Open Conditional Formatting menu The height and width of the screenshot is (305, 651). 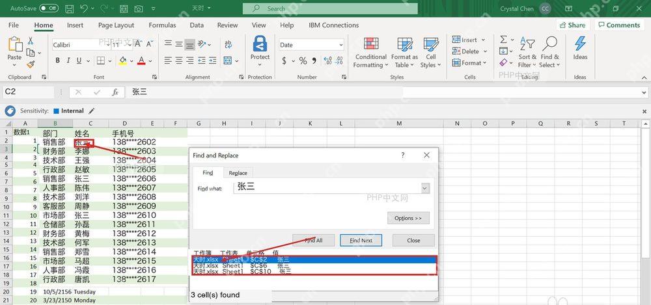[371, 52]
